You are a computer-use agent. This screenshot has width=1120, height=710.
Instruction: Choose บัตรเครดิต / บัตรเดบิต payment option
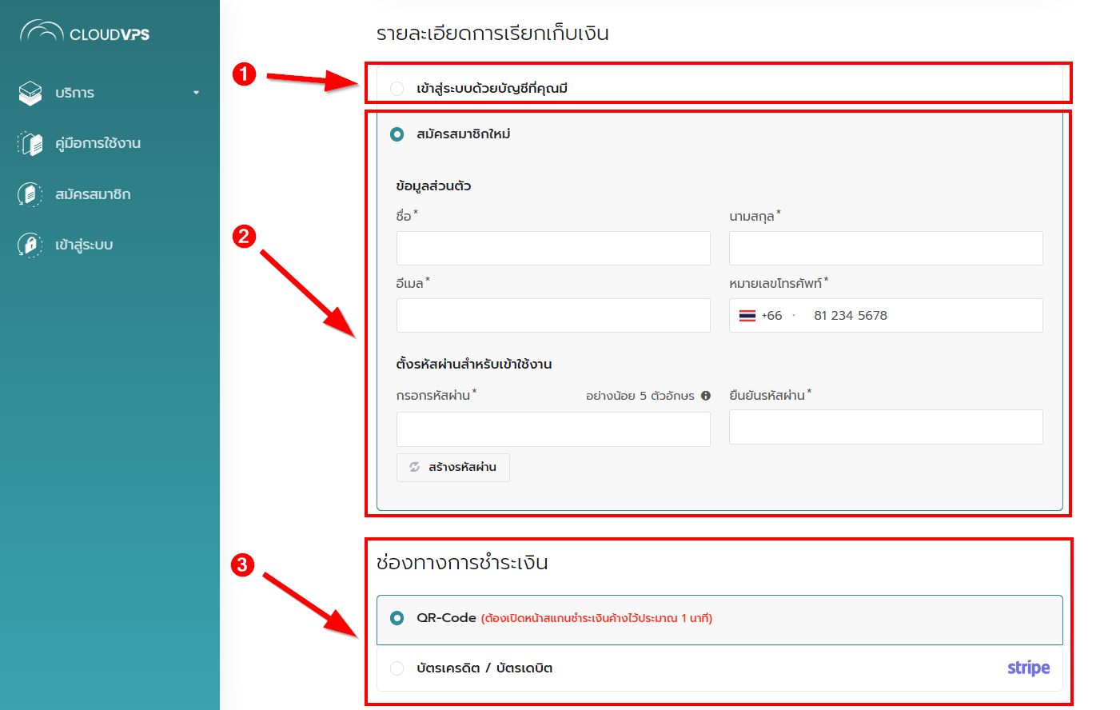point(397,668)
